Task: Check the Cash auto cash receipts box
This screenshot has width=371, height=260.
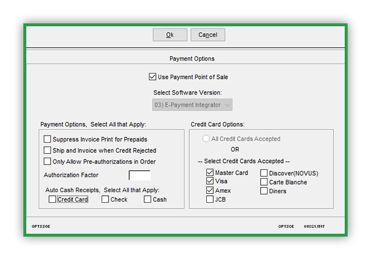Action: coord(147,199)
